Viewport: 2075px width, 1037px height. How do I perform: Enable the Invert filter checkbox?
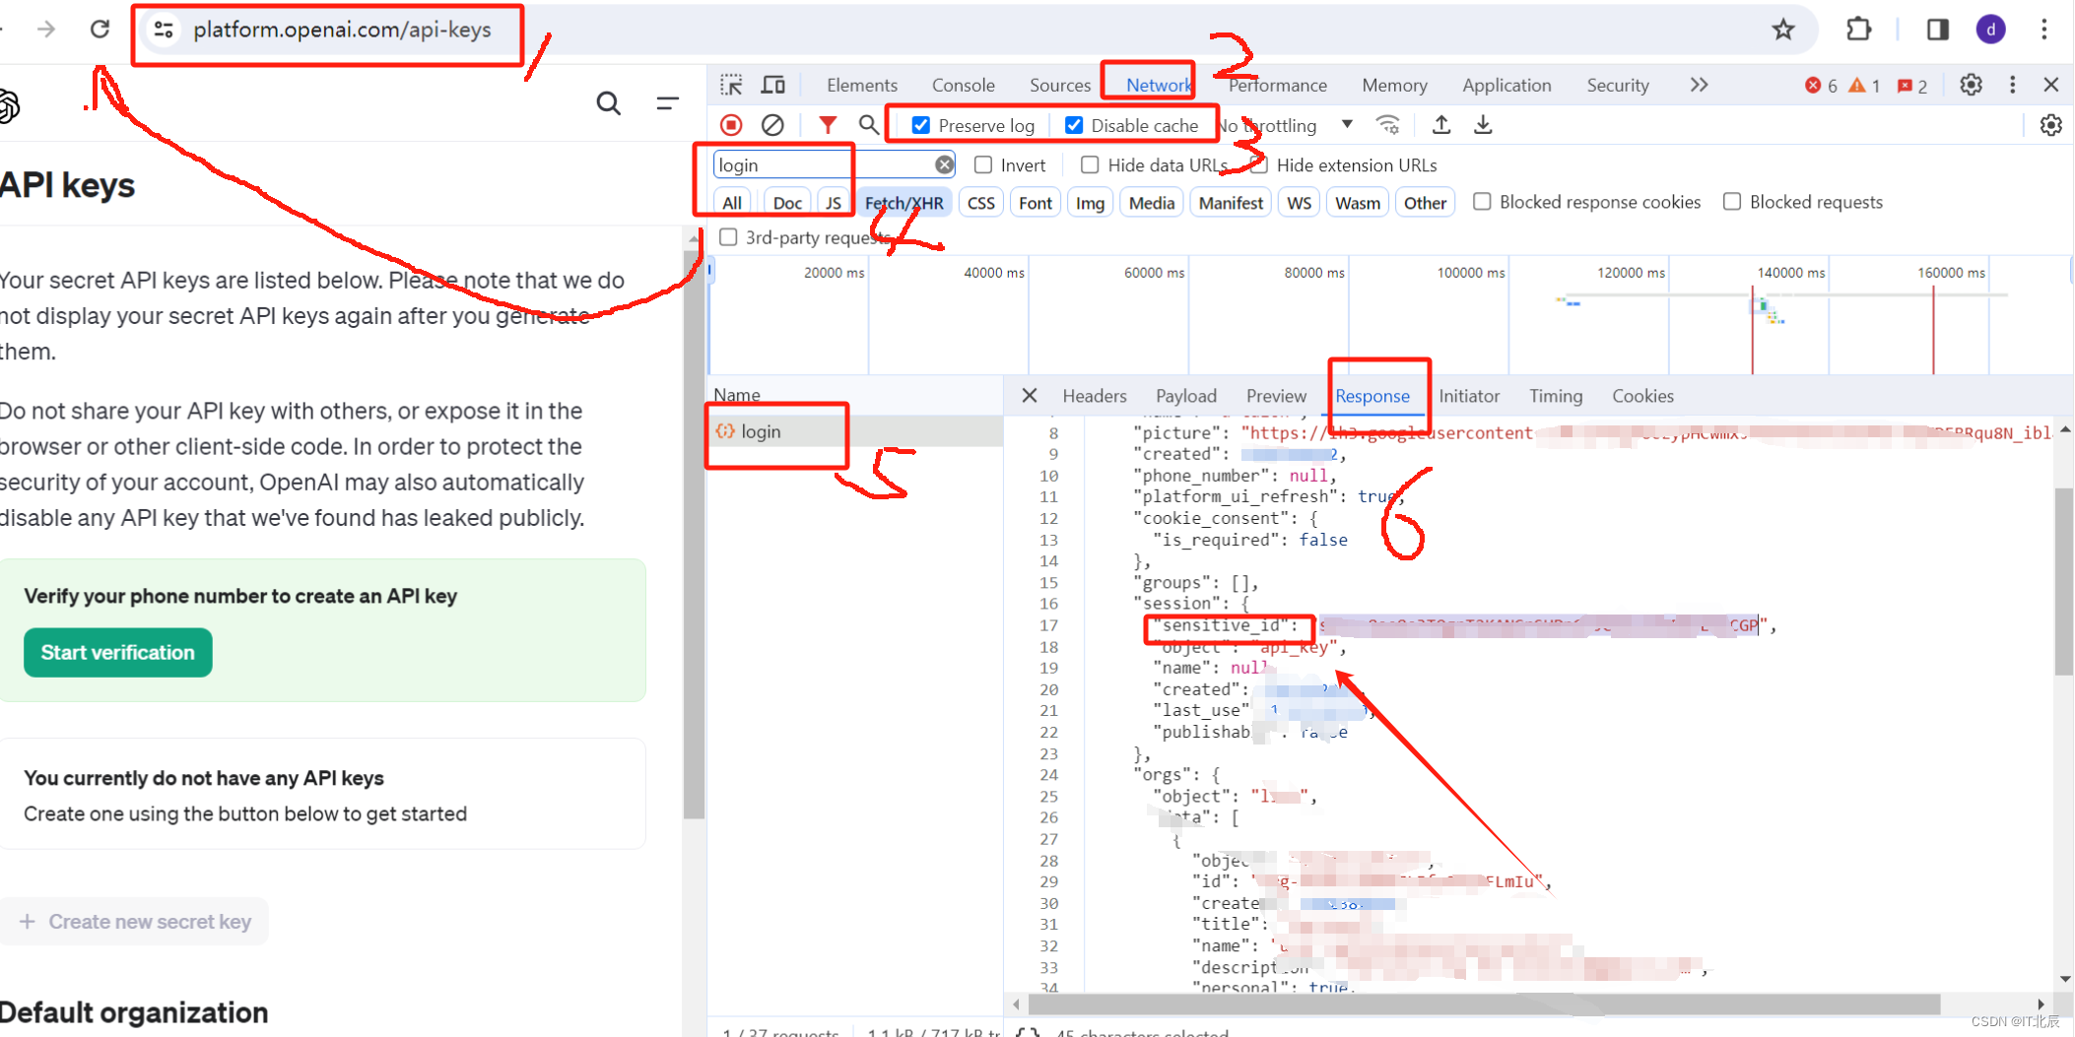[983, 164]
